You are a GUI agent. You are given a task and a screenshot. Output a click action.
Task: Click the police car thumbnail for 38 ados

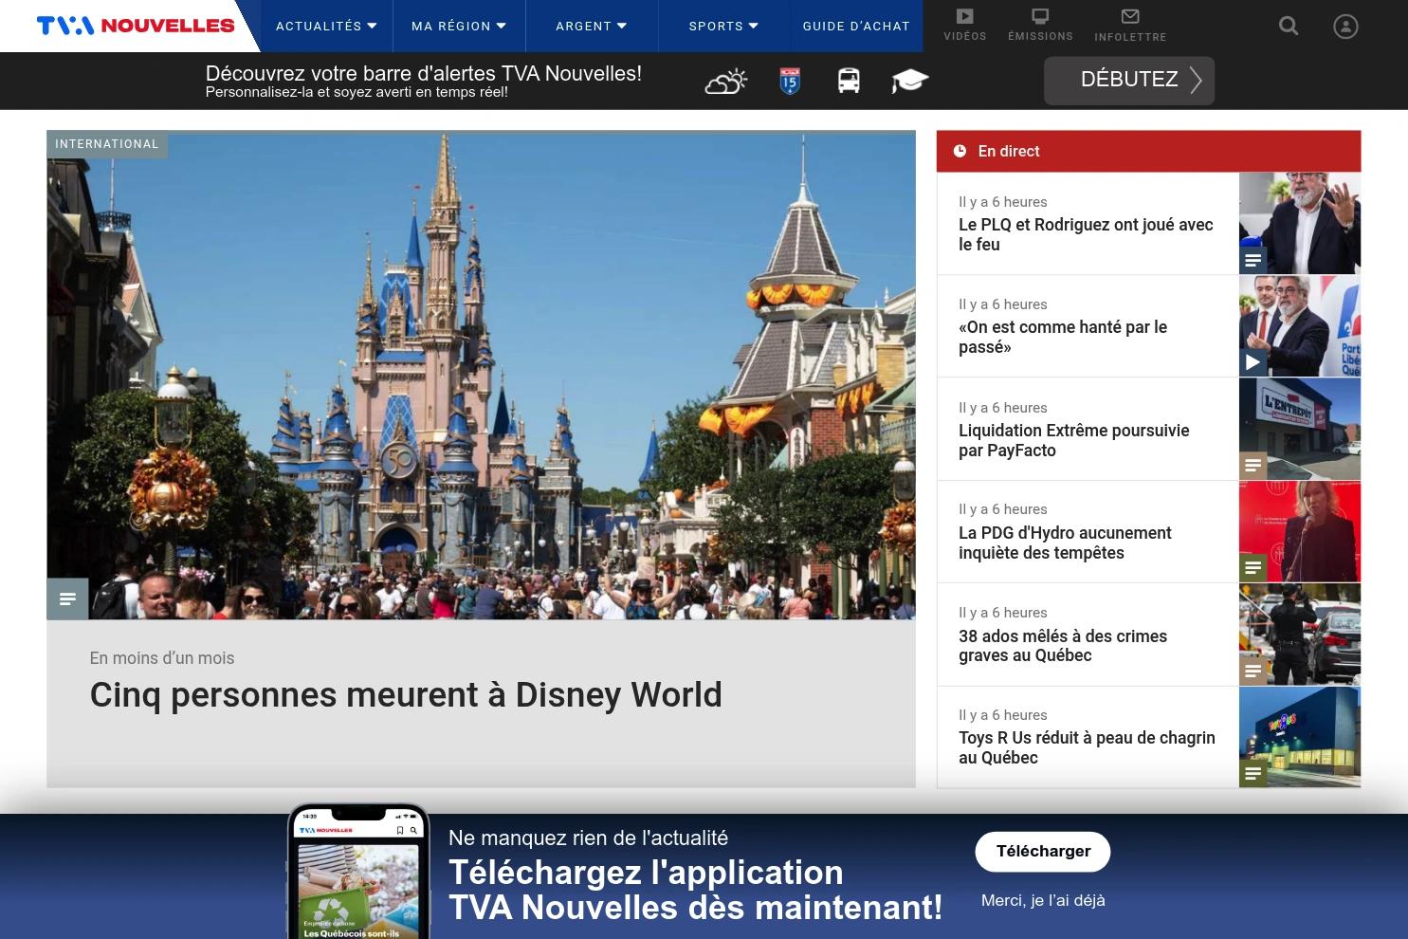[1300, 635]
